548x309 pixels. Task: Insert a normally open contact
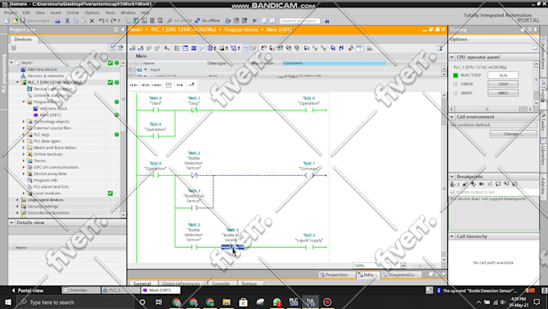click(134, 85)
